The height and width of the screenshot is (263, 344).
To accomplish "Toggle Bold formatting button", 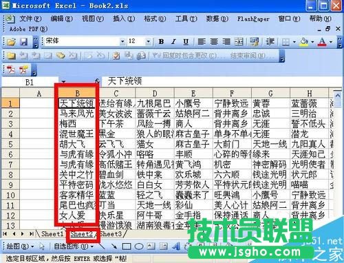I will 161,42.
